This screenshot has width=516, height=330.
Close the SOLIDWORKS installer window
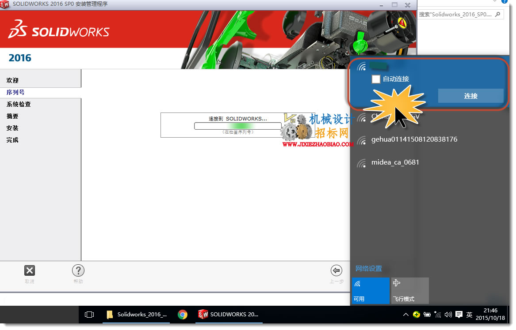407,5
